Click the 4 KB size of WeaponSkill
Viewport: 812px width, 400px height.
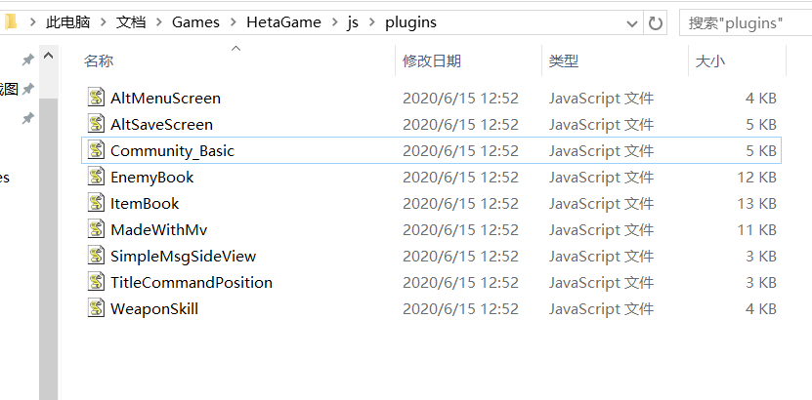point(761,309)
